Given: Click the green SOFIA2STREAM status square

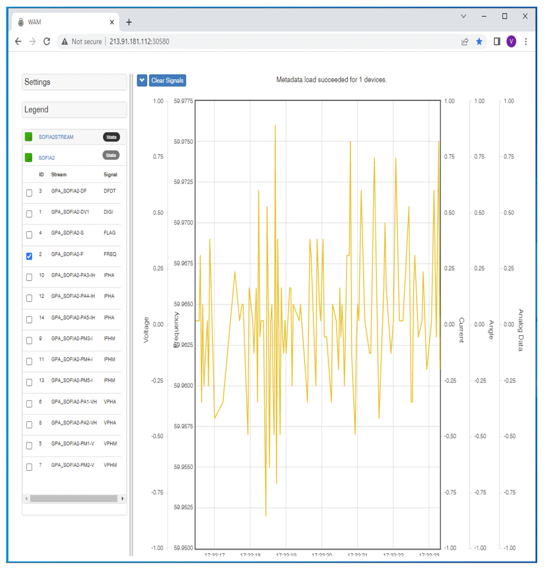Looking at the screenshot, I should pyautogui.click(x=28, y=137).
